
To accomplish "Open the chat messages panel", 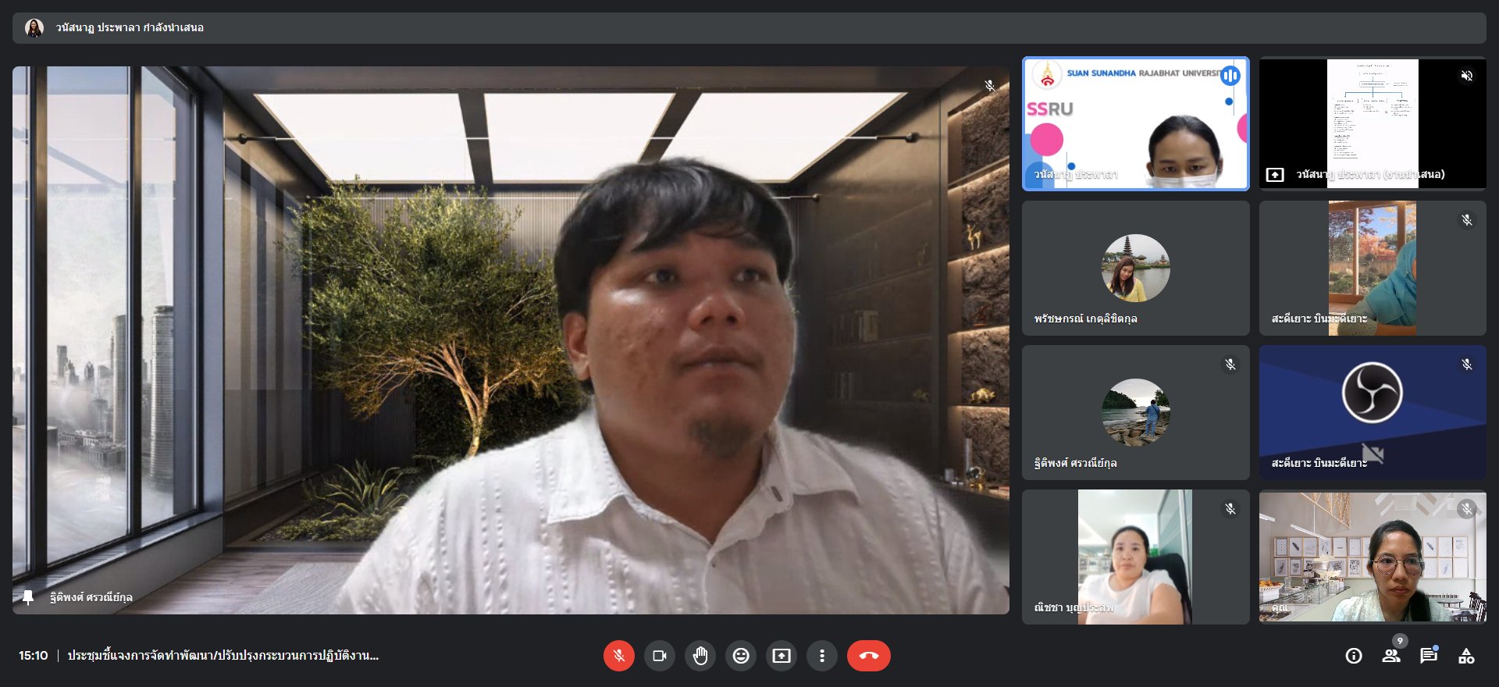I will tap(1429, 656).
